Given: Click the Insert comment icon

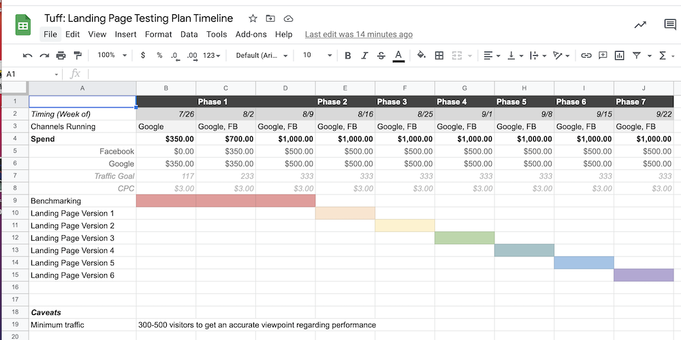Looking at the screenshot, I should (603, 56).
